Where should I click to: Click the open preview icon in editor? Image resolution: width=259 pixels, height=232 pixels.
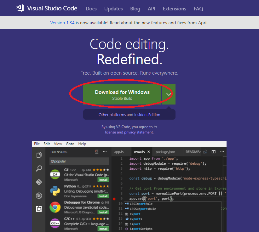(x=205, y=152)
